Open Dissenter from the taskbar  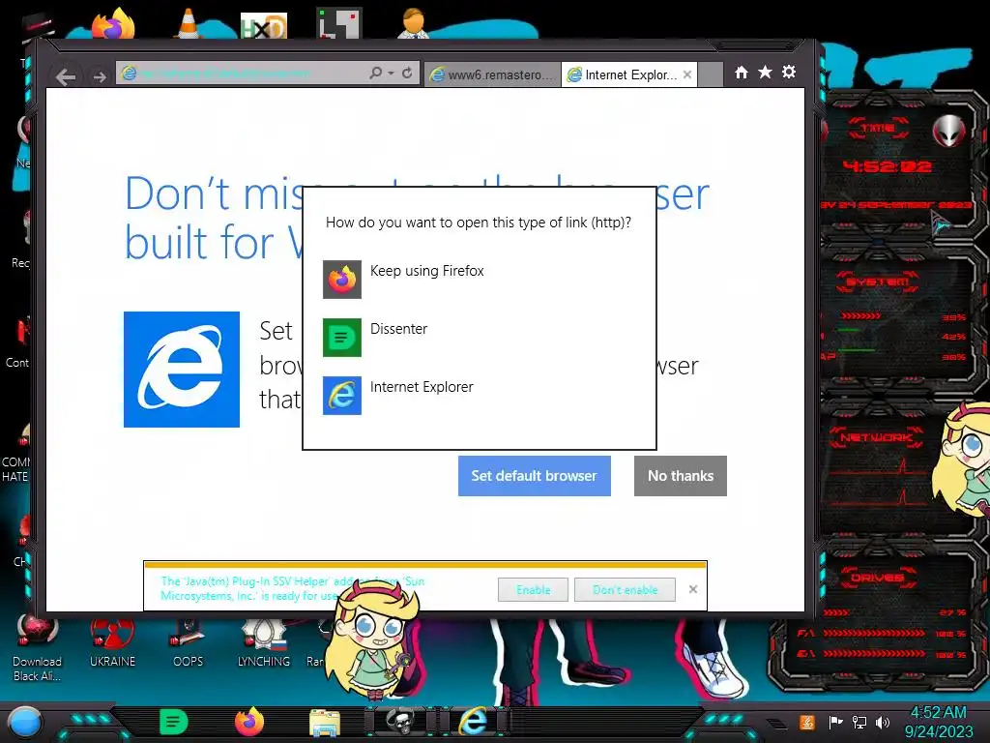coord(174,722)
